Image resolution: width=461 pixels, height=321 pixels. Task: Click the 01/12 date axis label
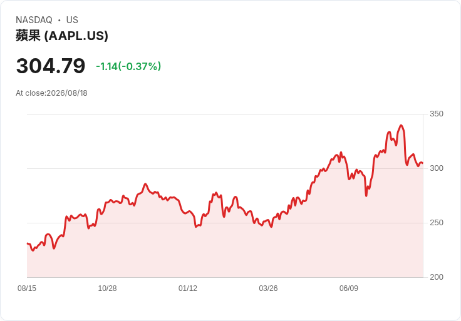[x=187, y=288]
